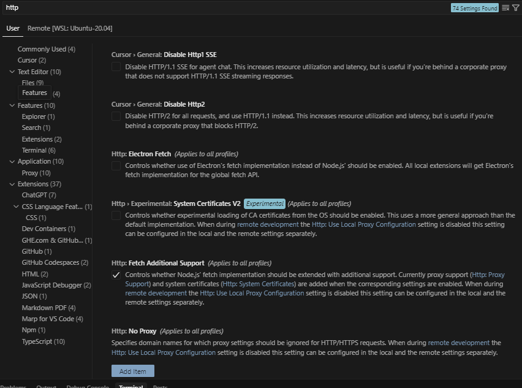Select CSS (1) tree item
The width and height of the screenshot is (522, 388).
tap(36, 218)
